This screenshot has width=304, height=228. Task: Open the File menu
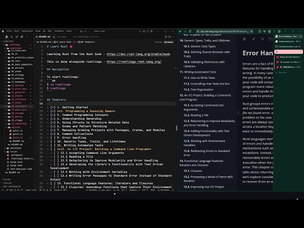click(9, 31)
